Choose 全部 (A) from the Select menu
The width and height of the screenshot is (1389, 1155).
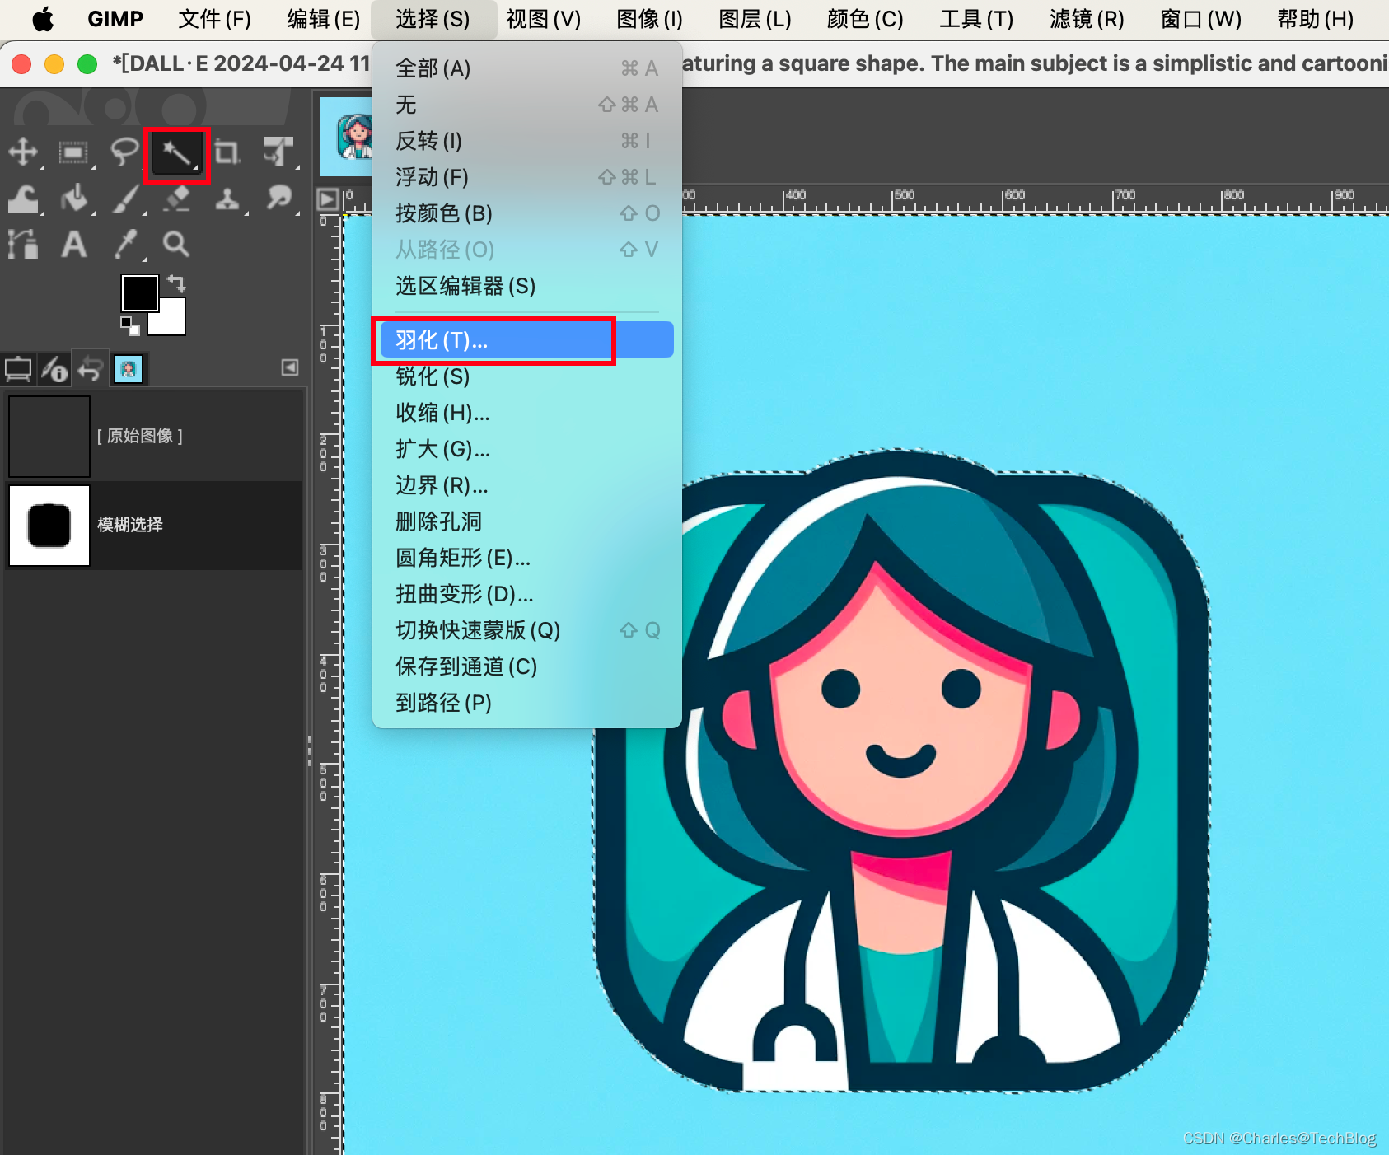(526, 68)
